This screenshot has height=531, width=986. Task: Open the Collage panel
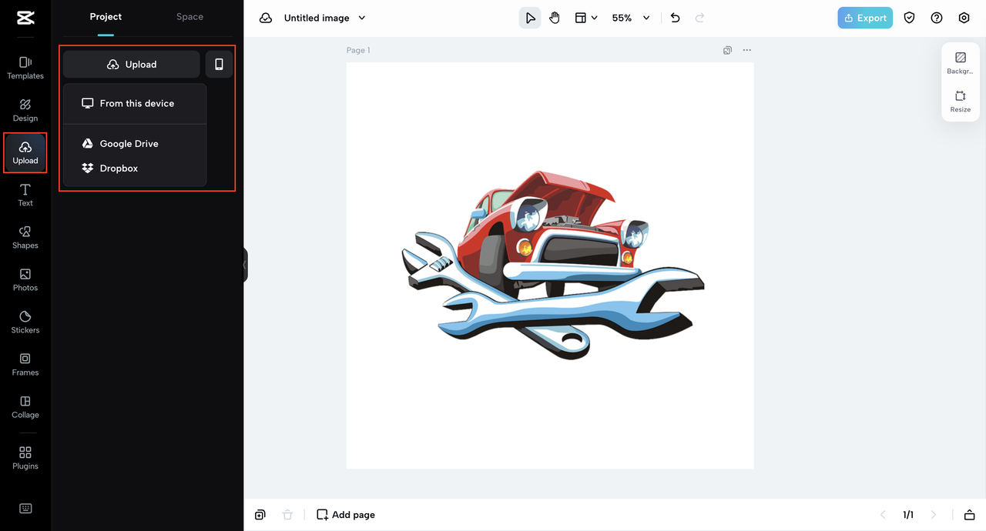coord(25,406)
